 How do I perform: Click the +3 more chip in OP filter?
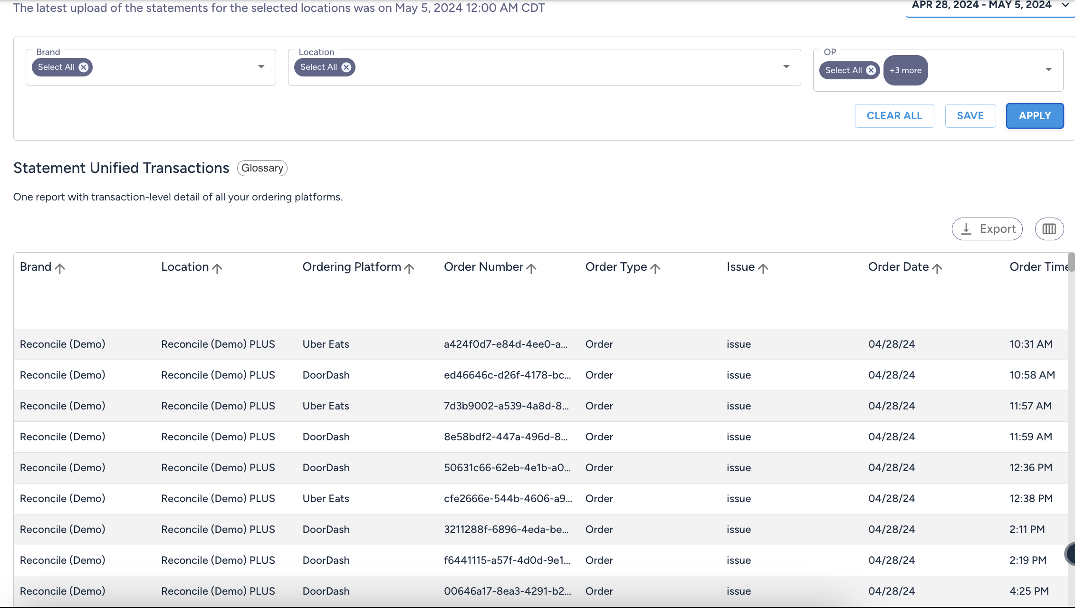click(905, 70)
